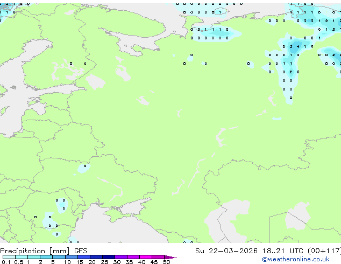Pick the 10–15 mm legend color swatch

tap(72, 257)
